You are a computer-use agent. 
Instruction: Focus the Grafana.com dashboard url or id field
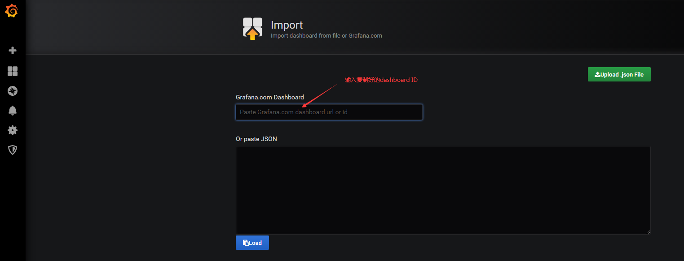tap(329, 112)
